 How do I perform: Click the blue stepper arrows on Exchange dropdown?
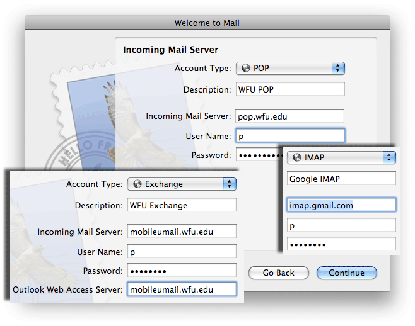point(230,184)
